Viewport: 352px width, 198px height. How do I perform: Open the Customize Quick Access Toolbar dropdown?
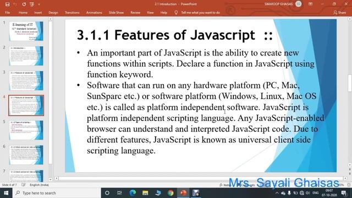pos(38,4)
